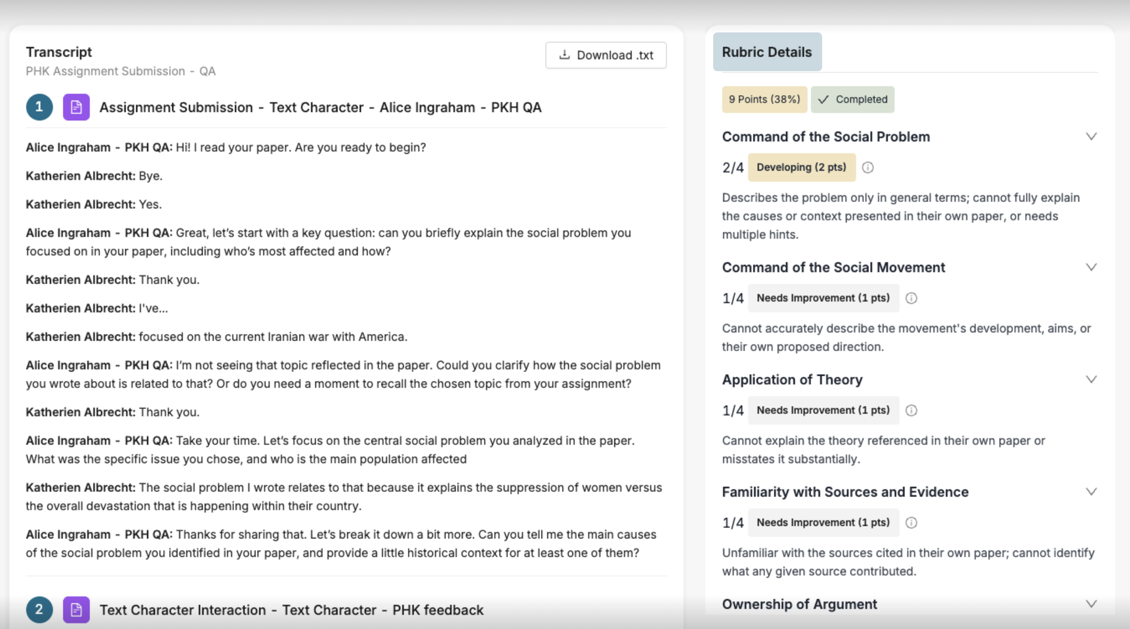This screenshot has width=1130, height=629.
Task: Click the line 'Katherien Albrecht: Bye.'
Action: tap(94, 176)
